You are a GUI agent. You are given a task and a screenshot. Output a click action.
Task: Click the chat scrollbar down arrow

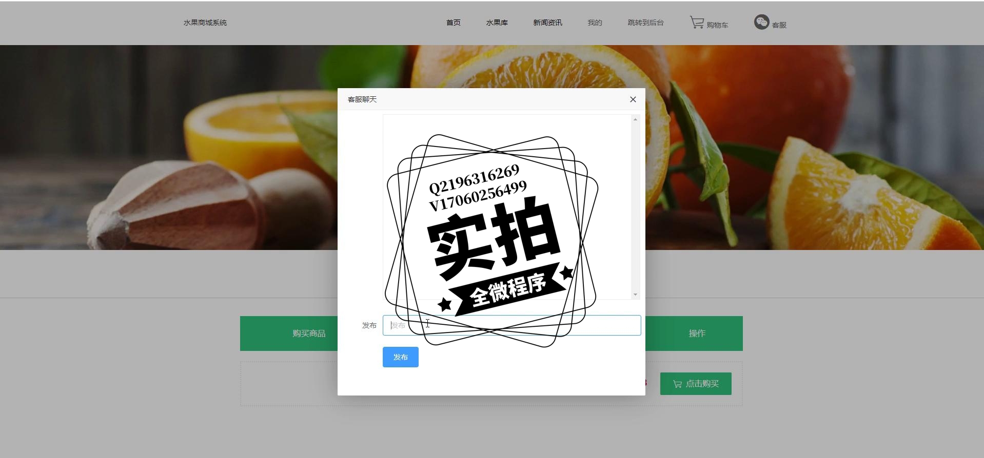[635, 295]
